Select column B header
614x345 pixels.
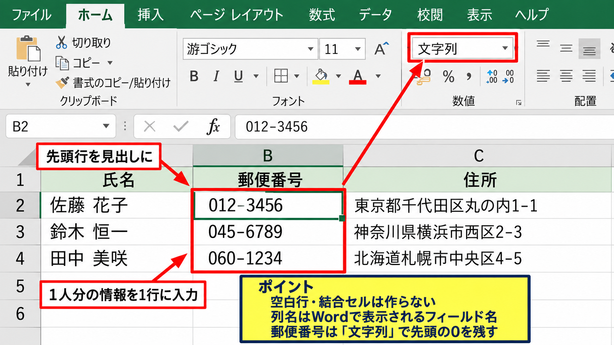(268, 156)
